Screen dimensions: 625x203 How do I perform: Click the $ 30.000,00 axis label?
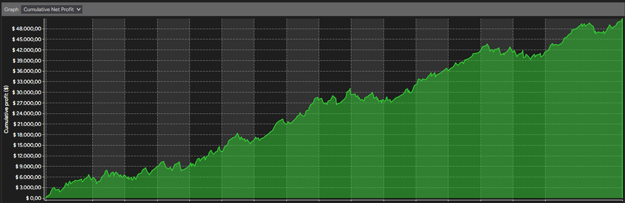[x=28, y=92]
